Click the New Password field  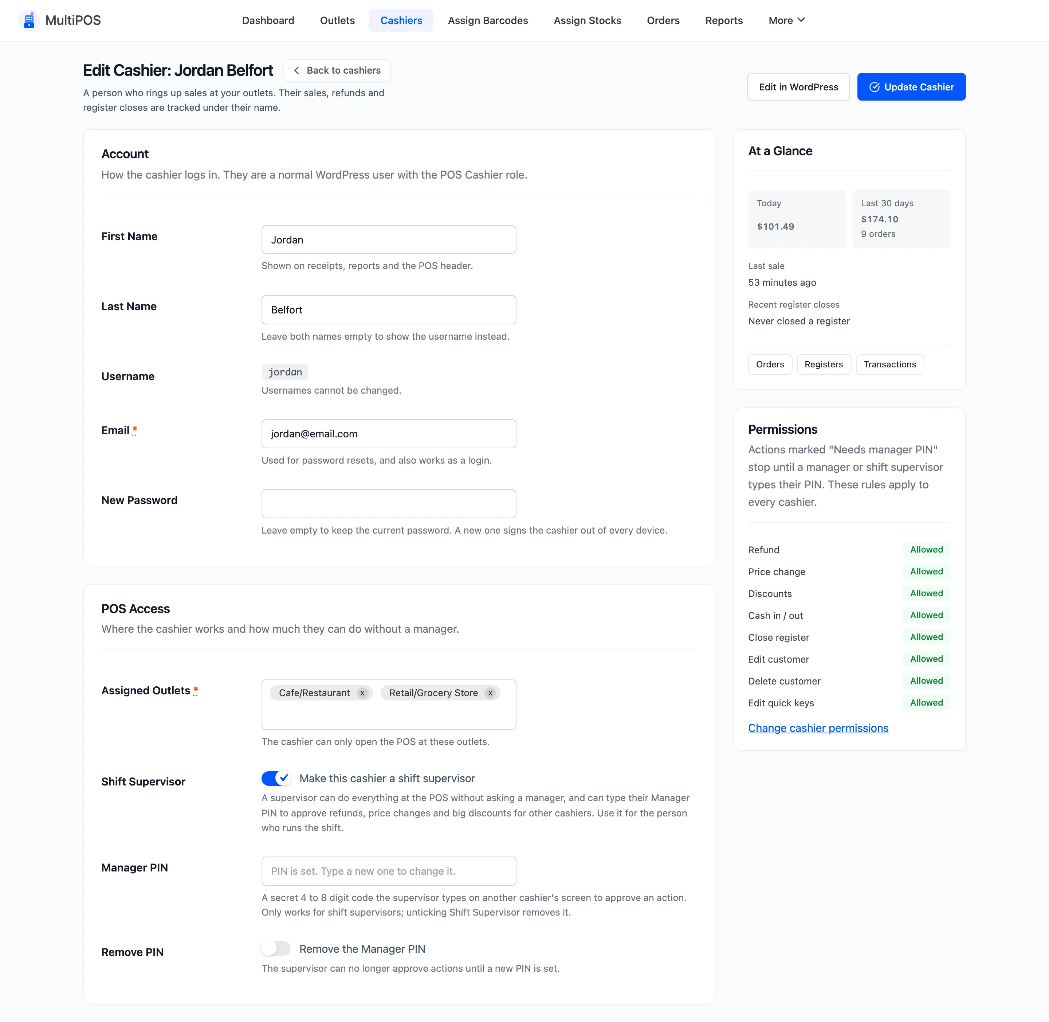click(x=389, y=503)
